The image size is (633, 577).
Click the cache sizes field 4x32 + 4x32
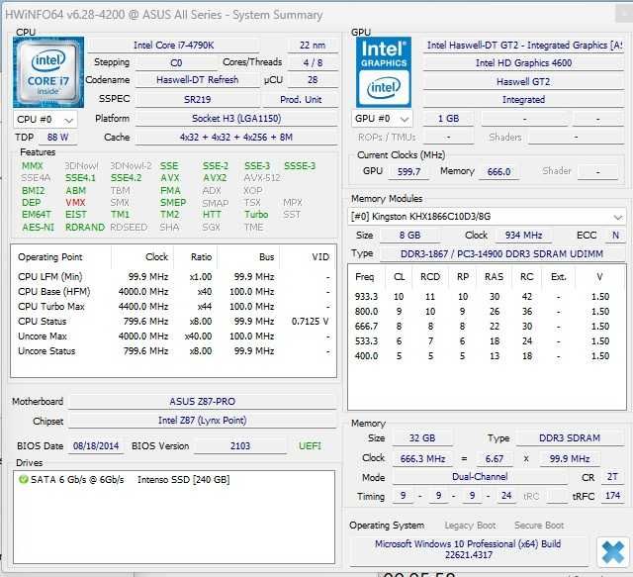click(x=236, y=137)
